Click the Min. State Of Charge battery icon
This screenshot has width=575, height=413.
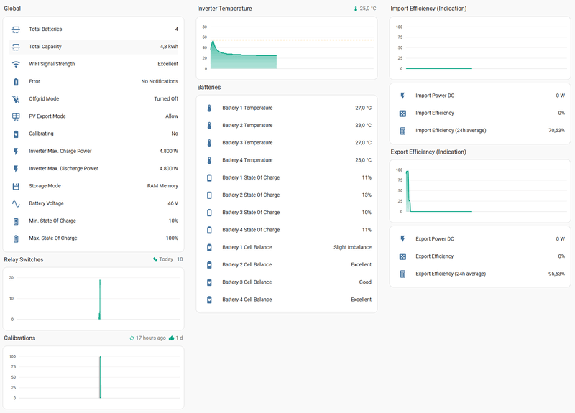point(16,221)
